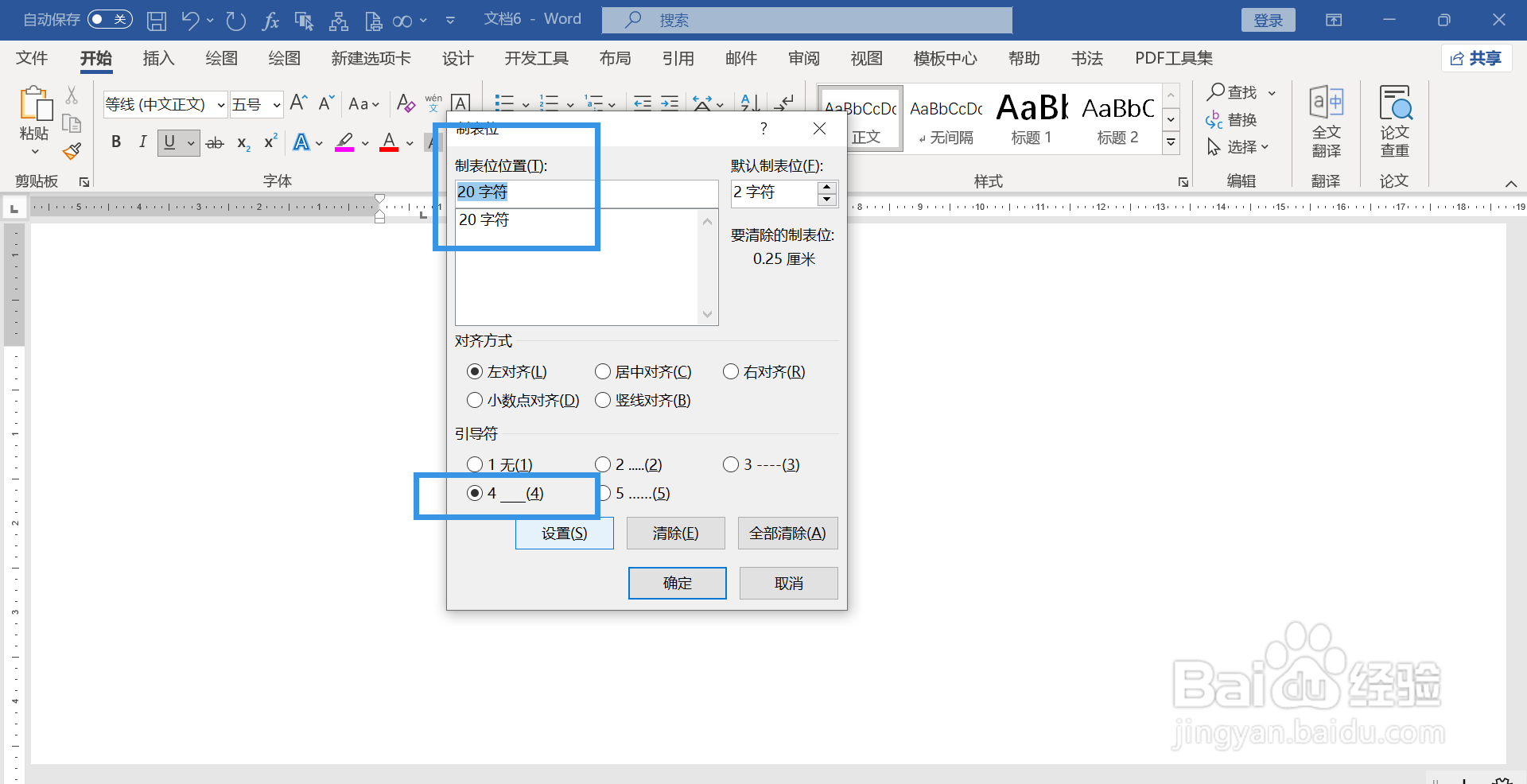This screenshot has height=784, width=1527.
Task: Confirm the Tabs dialog with OK
Action: [x=678, y=583]
